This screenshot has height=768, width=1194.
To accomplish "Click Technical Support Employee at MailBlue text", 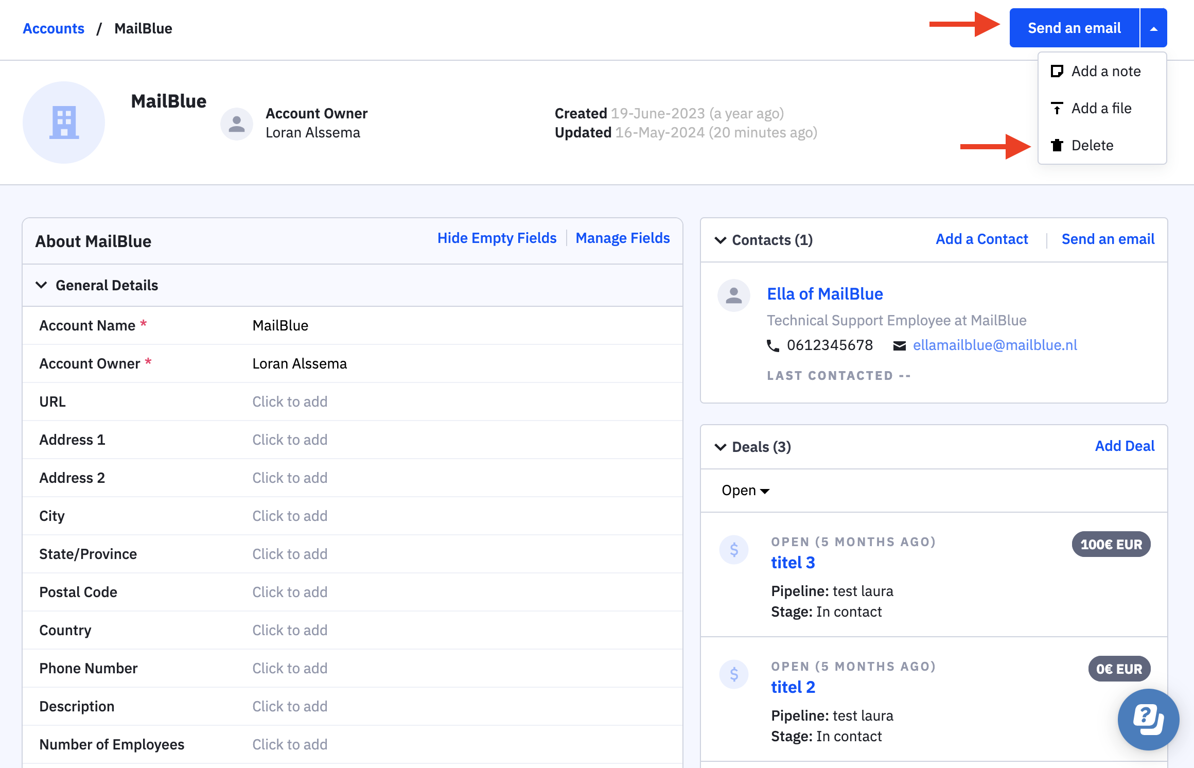I will 897,320.
